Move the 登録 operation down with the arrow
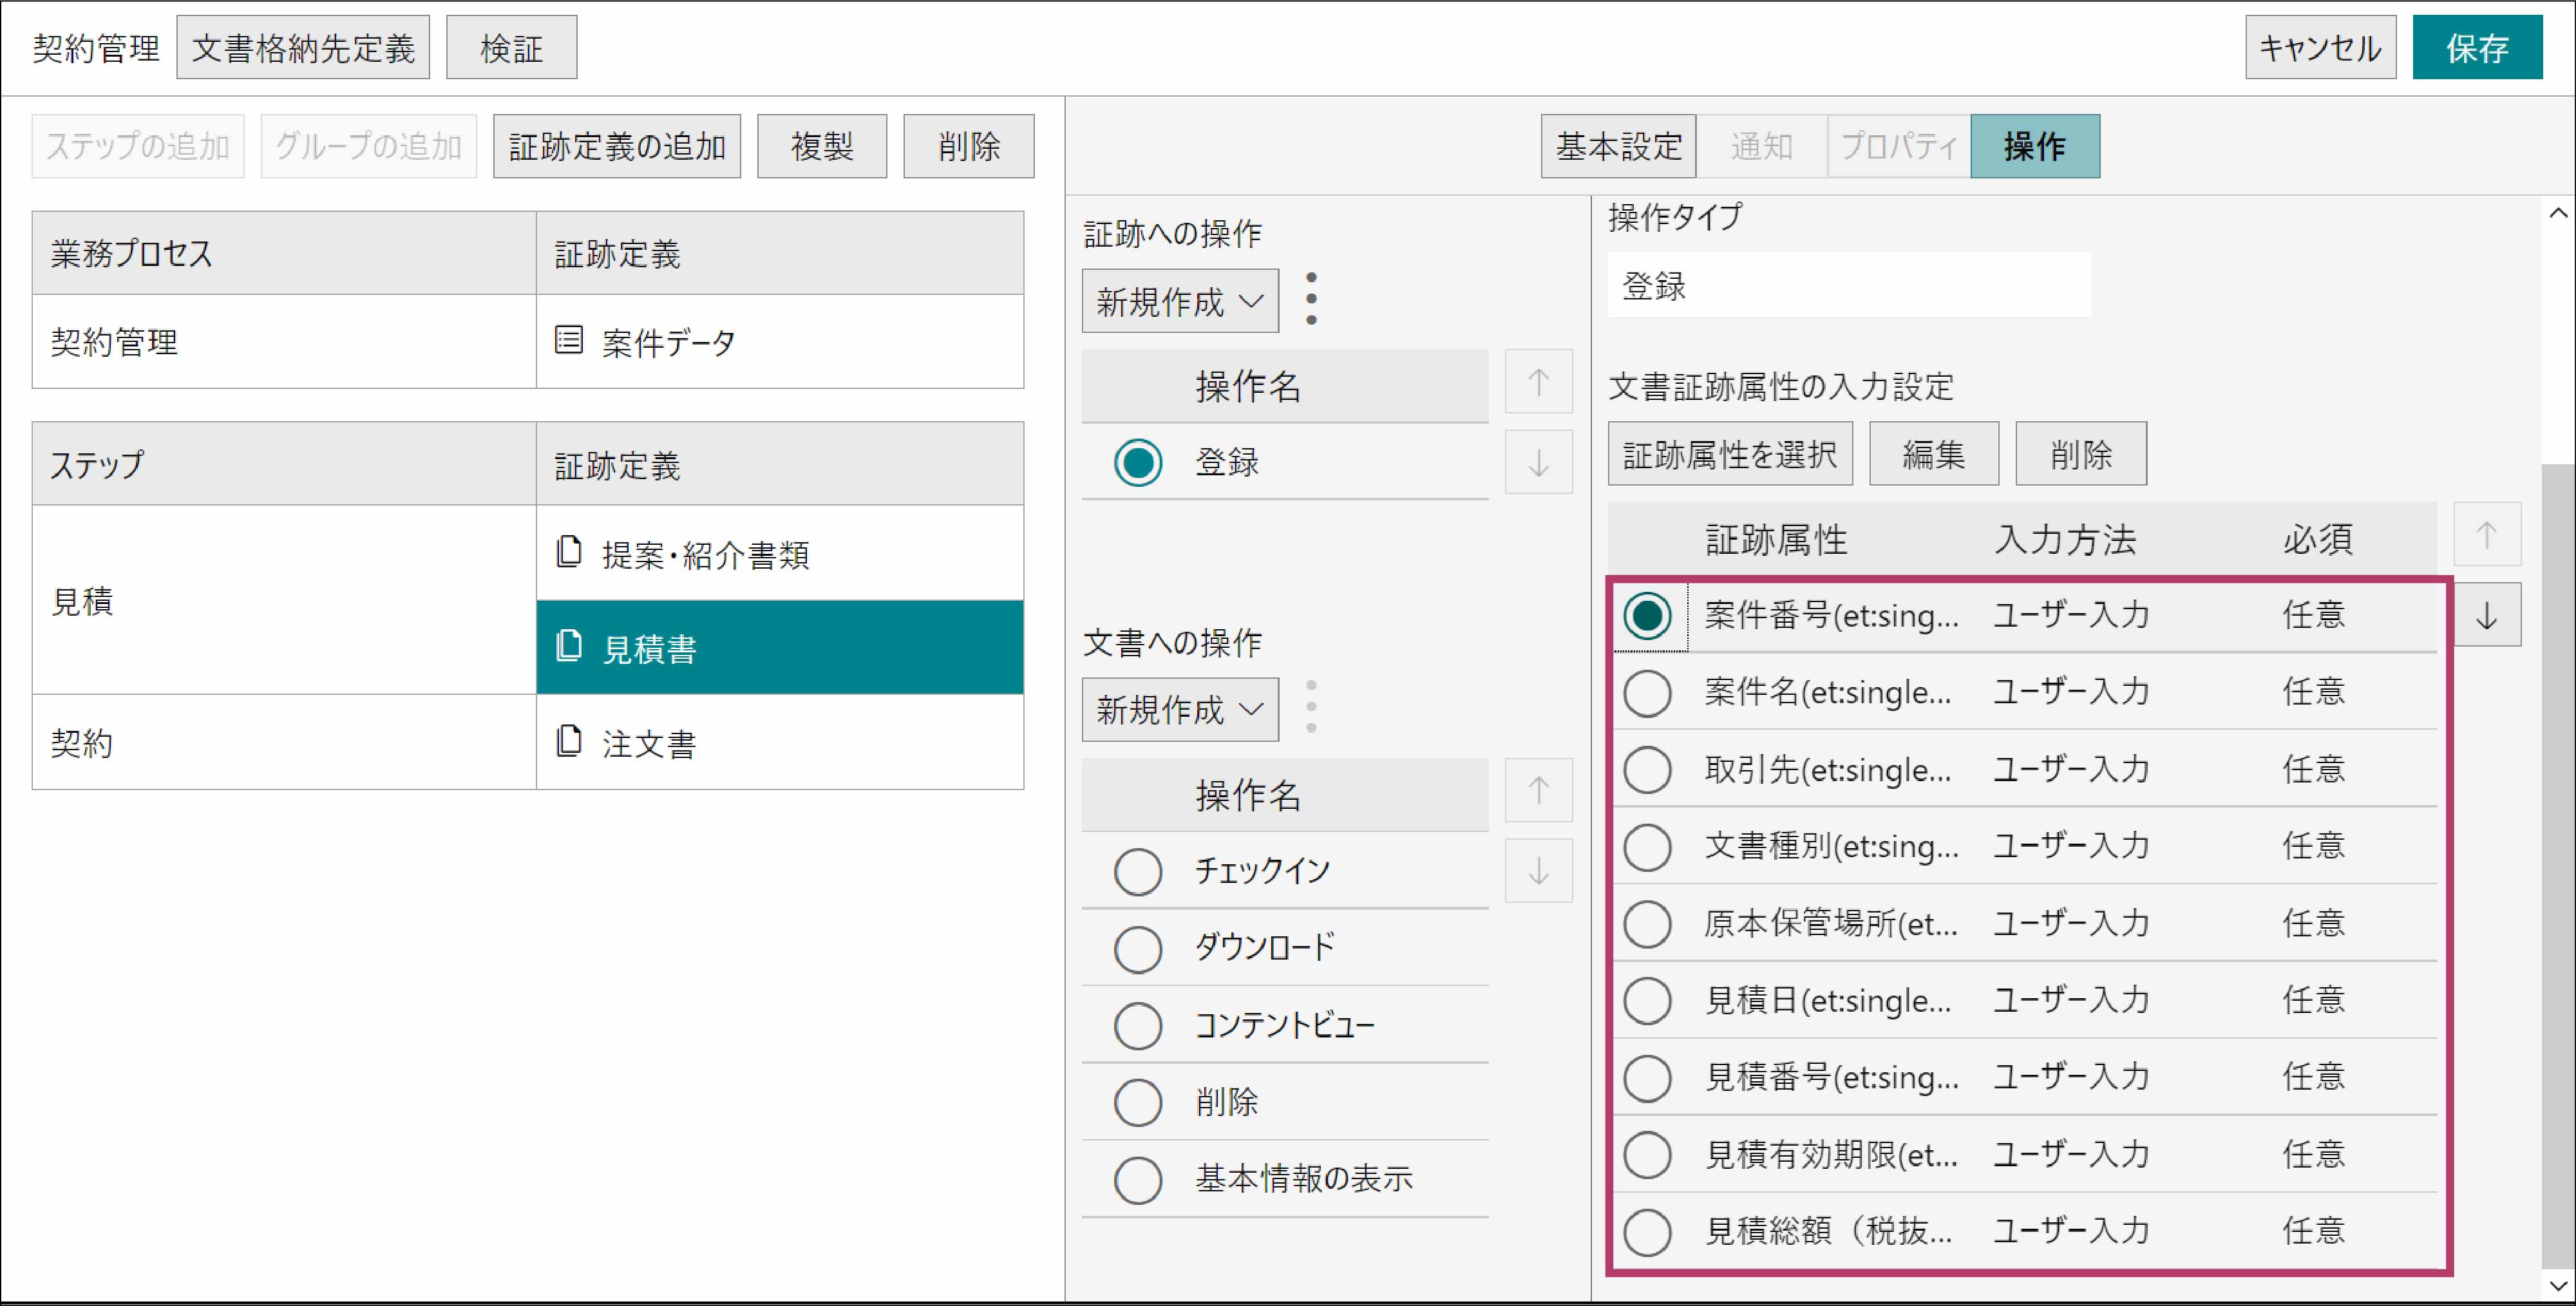Image resolution: width=2576 pixels, height=1306 pixels. [x=1539, y=462]
